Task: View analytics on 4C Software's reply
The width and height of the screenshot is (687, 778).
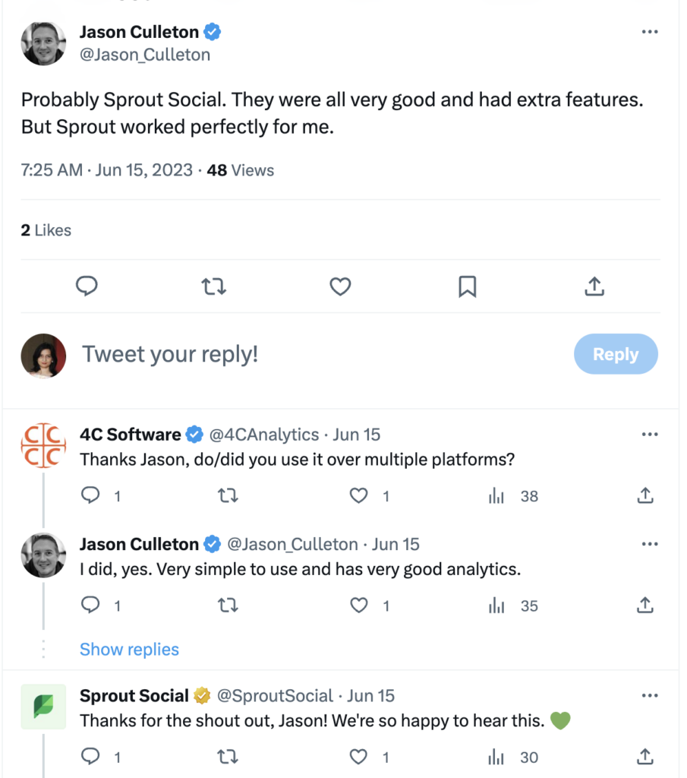Action: point(497,496)
